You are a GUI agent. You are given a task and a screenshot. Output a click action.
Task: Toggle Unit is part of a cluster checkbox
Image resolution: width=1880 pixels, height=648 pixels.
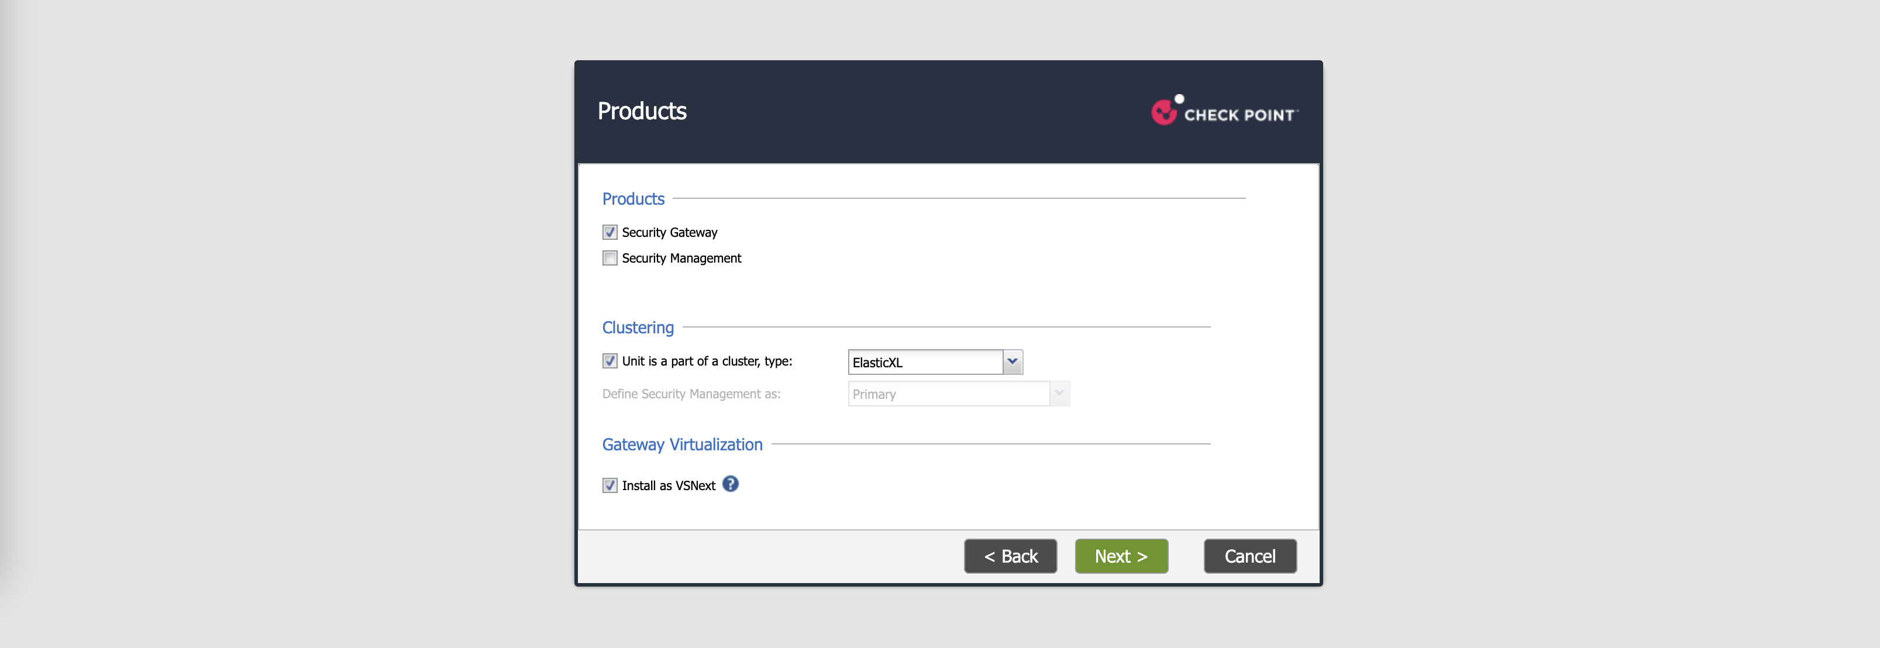pos(610,361)
